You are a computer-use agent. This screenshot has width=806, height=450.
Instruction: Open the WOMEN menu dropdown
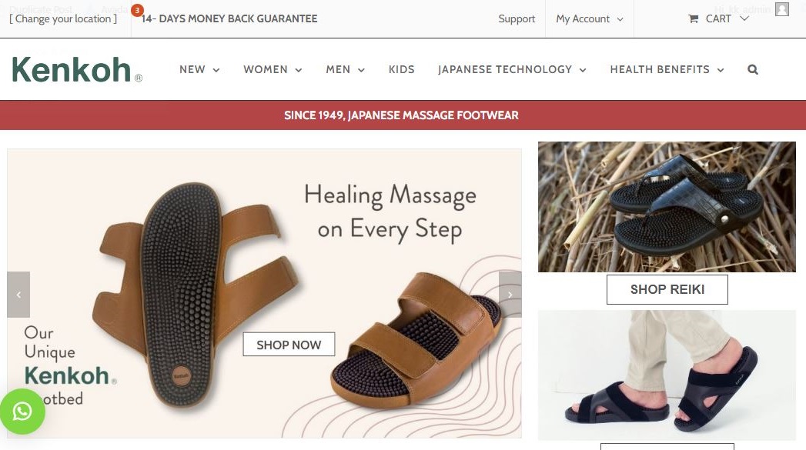coord(273,70)
